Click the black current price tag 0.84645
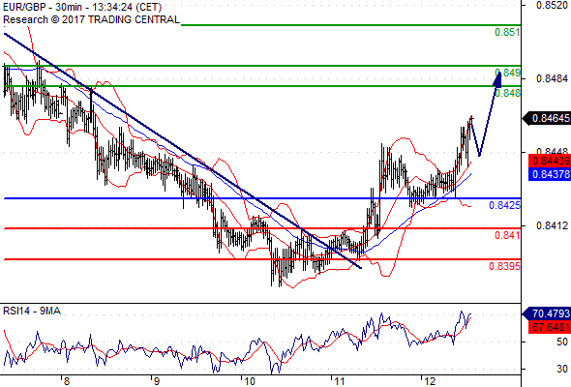 547,118
